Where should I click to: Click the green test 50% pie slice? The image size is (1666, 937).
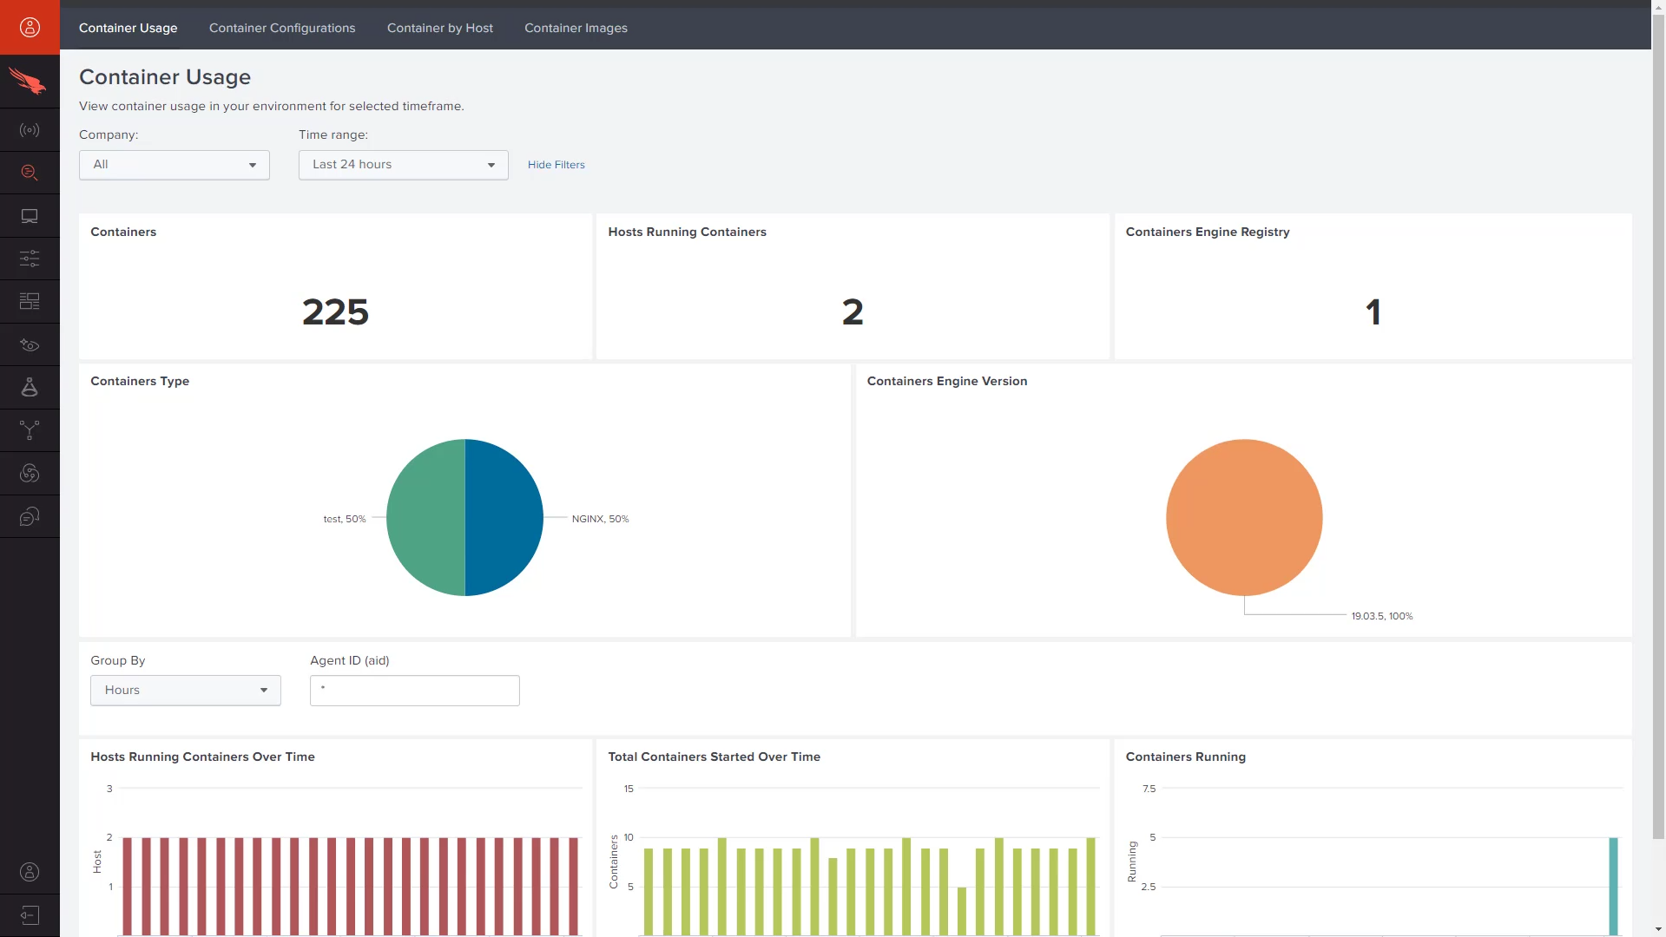[x=425, y=518]
